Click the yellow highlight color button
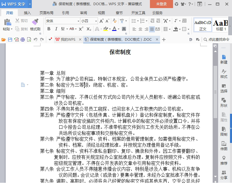 coord(106,29)
